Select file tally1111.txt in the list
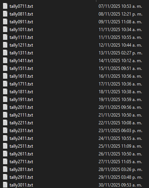The image size is (149, 188). [21, 37]
